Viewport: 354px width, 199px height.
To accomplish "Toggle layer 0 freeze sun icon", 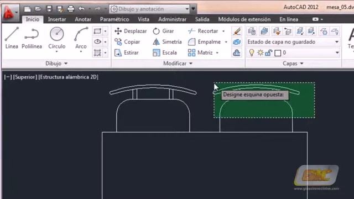I will 261,53.
